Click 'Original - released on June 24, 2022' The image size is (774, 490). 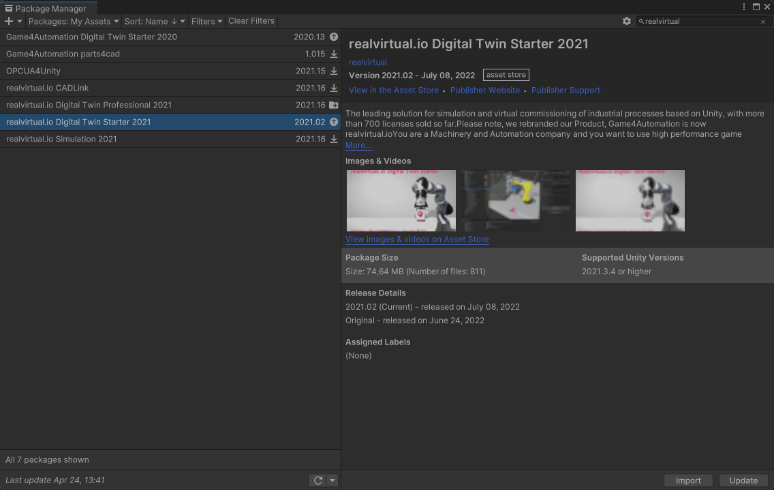coord(415,321)
